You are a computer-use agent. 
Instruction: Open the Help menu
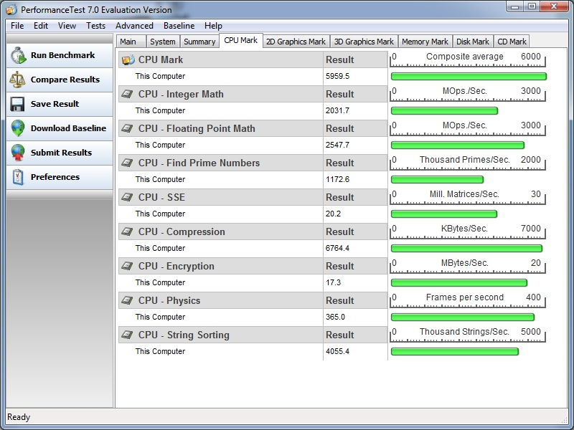tap(213, 26)
